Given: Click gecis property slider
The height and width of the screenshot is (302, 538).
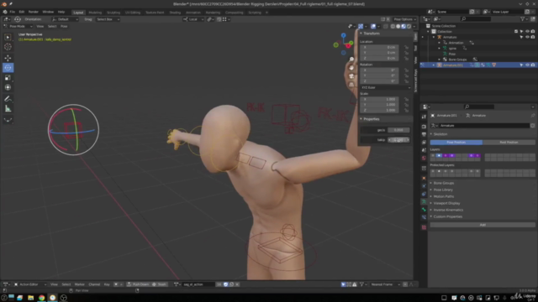Looking at the screenshot, I should (x=398, y=130).
